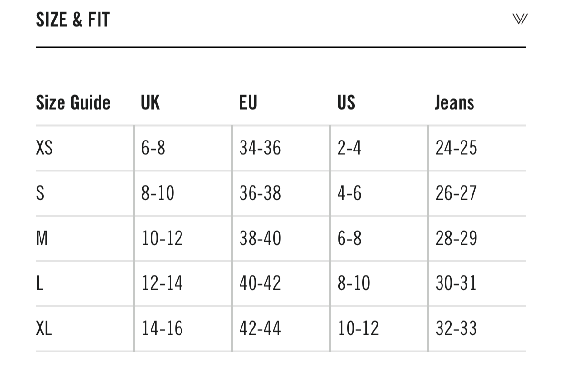Click US size 6-8 cell

(350, 238)
